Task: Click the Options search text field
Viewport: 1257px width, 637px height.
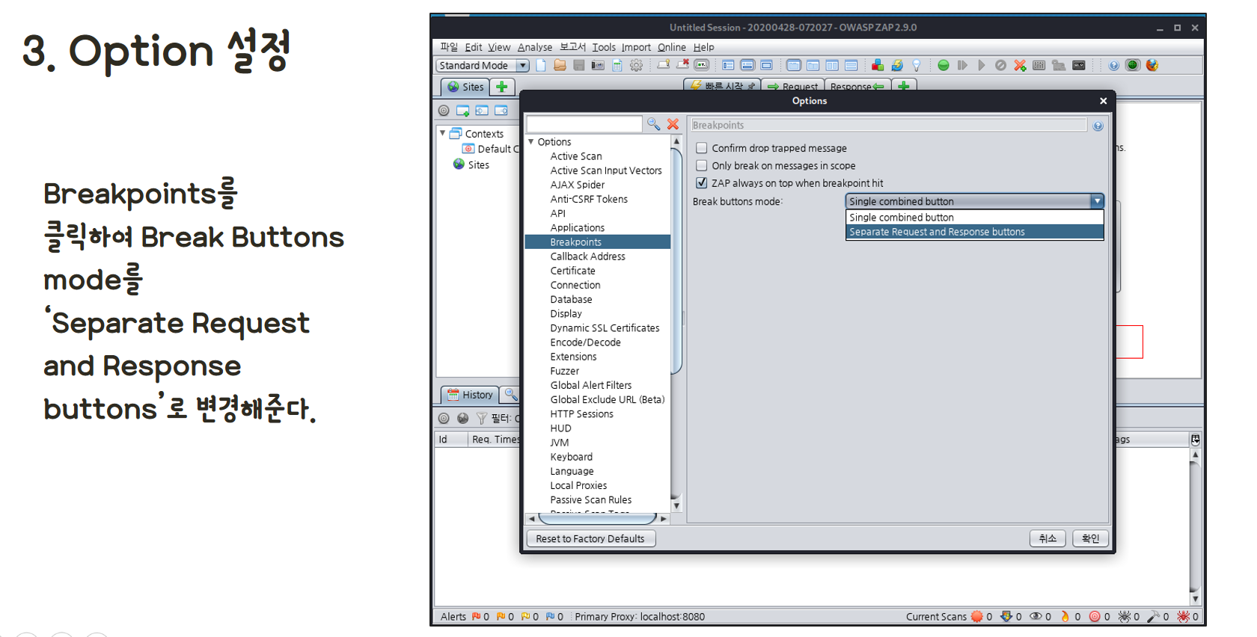Action: [x=584, y=124]
